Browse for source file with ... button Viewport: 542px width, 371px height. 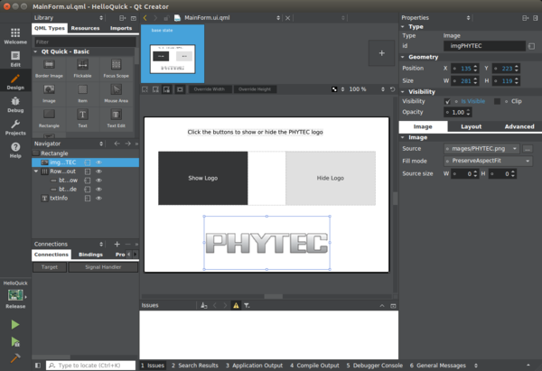click(528, 149)
